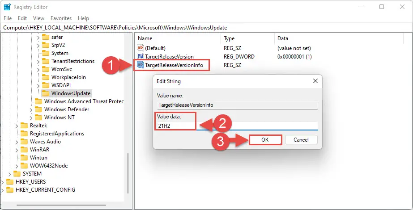
Task: Expand the WSDAPI key
Action: [x=38, y=85]
